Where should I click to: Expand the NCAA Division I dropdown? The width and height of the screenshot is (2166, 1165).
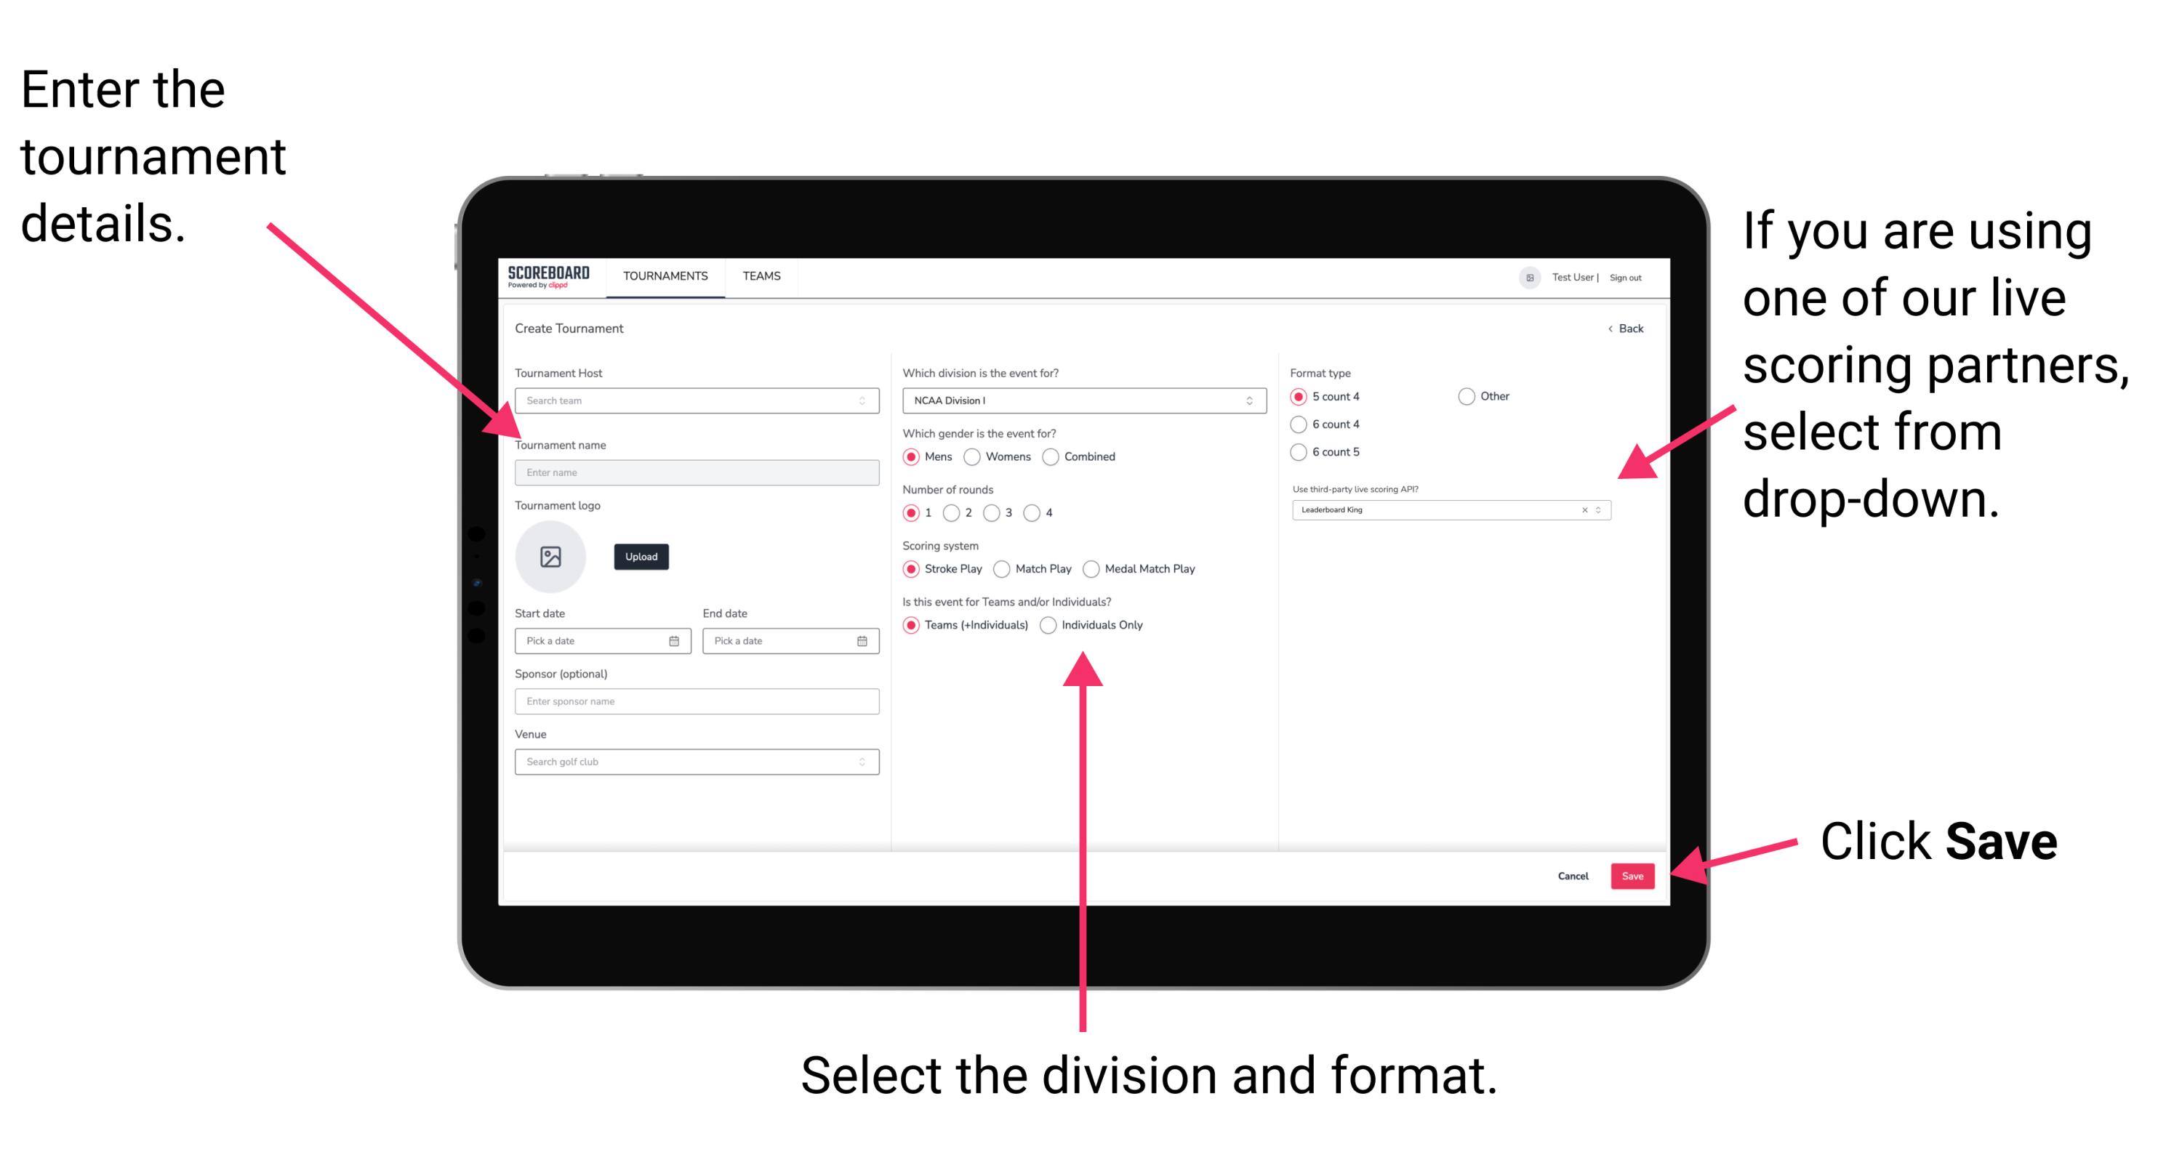[x=1250, y=402]
